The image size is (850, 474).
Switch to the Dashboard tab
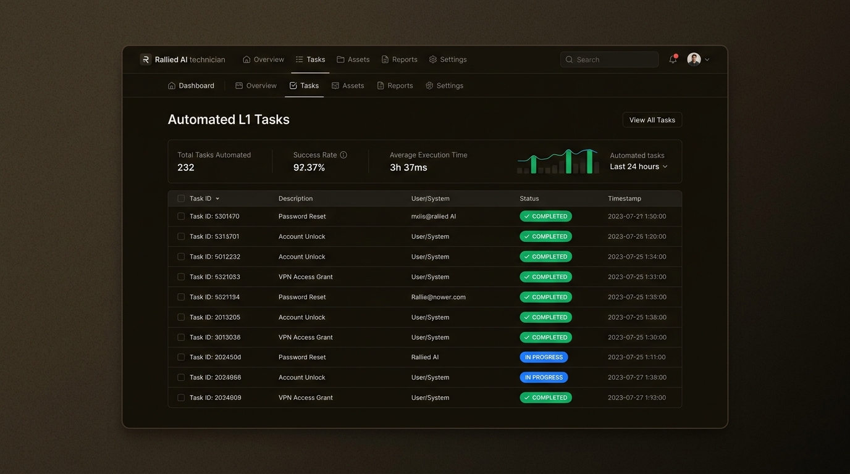pyautogui.click(x=191, y=86)
